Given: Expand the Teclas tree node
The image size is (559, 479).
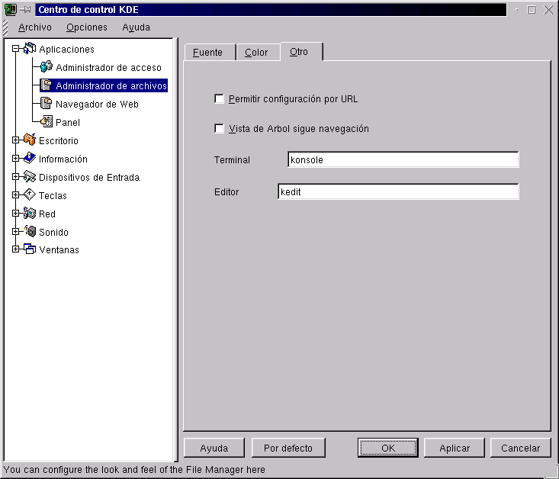Looking at the screenshot, I should tap(15, 195).
